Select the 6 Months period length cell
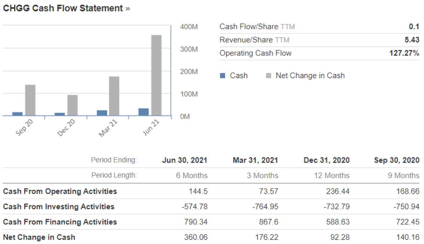This screenshot has height=244, width=424. (192, 176)
